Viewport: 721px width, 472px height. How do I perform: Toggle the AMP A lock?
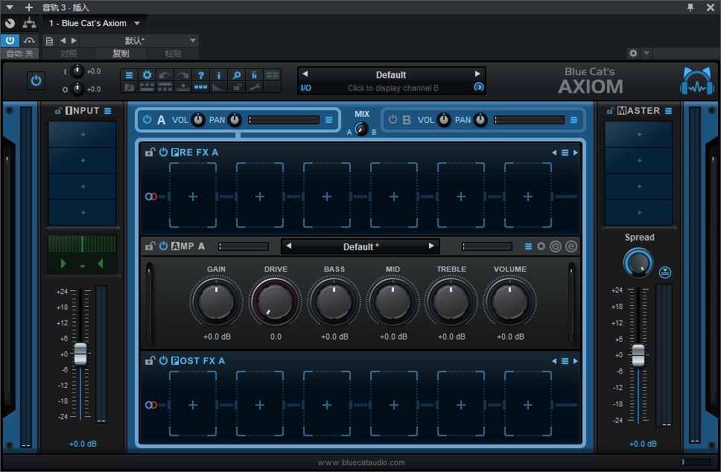click(x=150, y=246)
